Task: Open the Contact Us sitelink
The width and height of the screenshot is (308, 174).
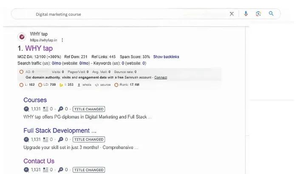Action: pos(39,161)
